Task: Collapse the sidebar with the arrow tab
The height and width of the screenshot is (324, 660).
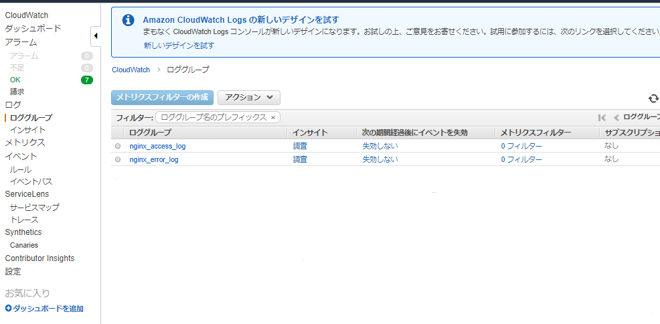Action: pyautogui.click(x=96, y=36)
